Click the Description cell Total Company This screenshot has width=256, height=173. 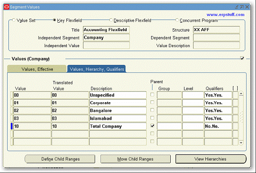118,126
